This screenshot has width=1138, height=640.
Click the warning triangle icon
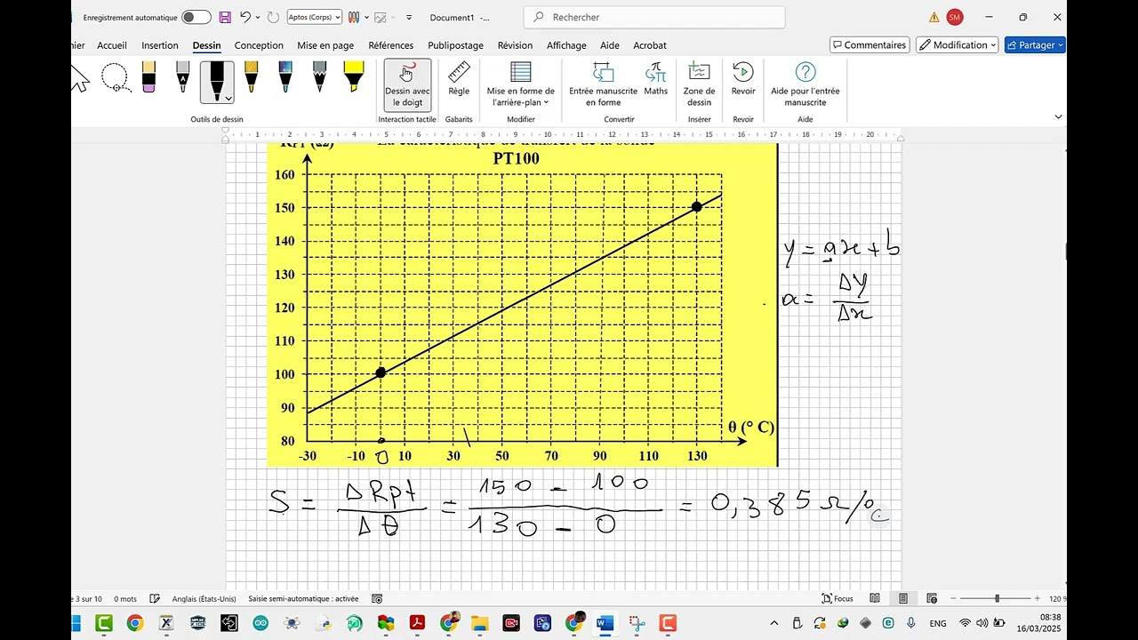coord(934,17)
